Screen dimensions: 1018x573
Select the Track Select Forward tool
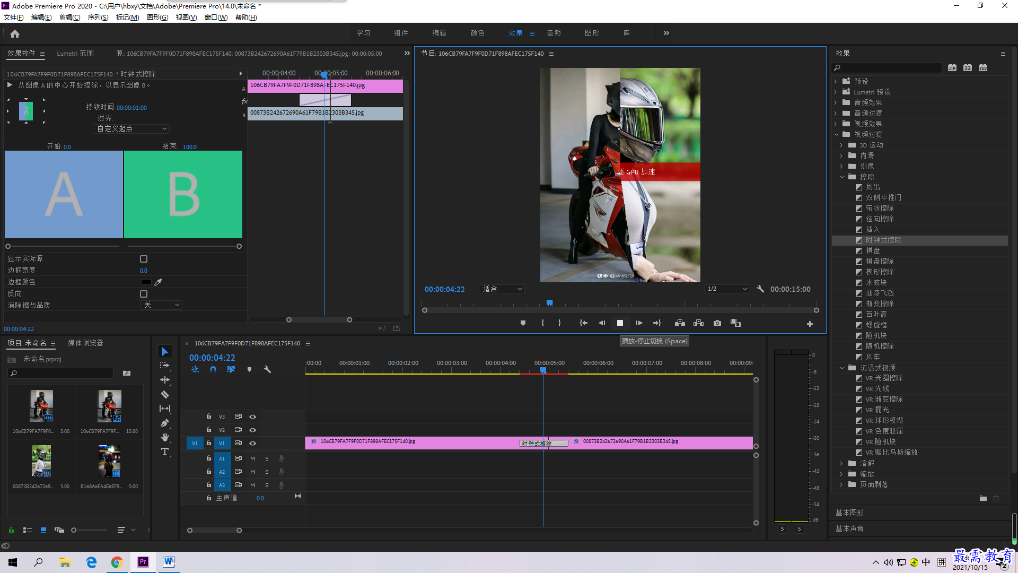165,366
